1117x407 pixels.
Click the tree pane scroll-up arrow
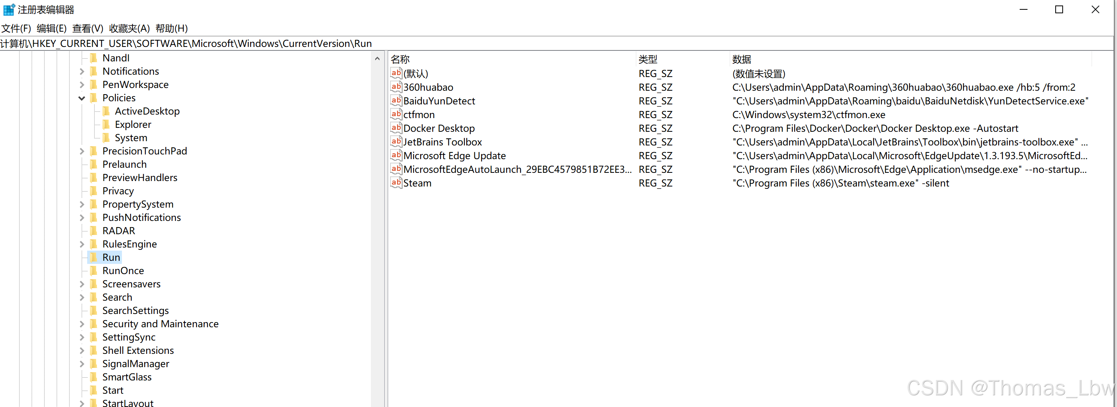coord(377,59)
